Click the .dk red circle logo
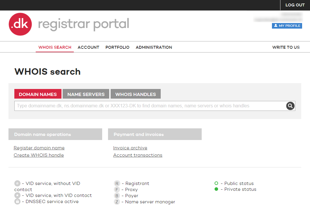310x215 pixels. point(20,24)
